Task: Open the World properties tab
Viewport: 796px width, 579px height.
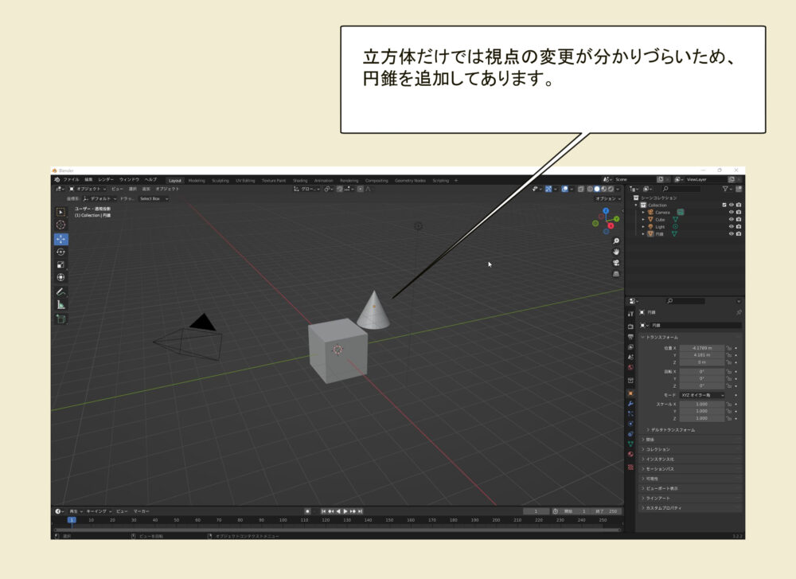Action: click(x=630, y=367)
